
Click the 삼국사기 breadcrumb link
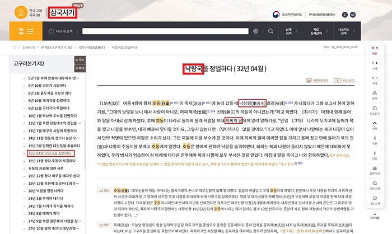(x=29, y=48)
